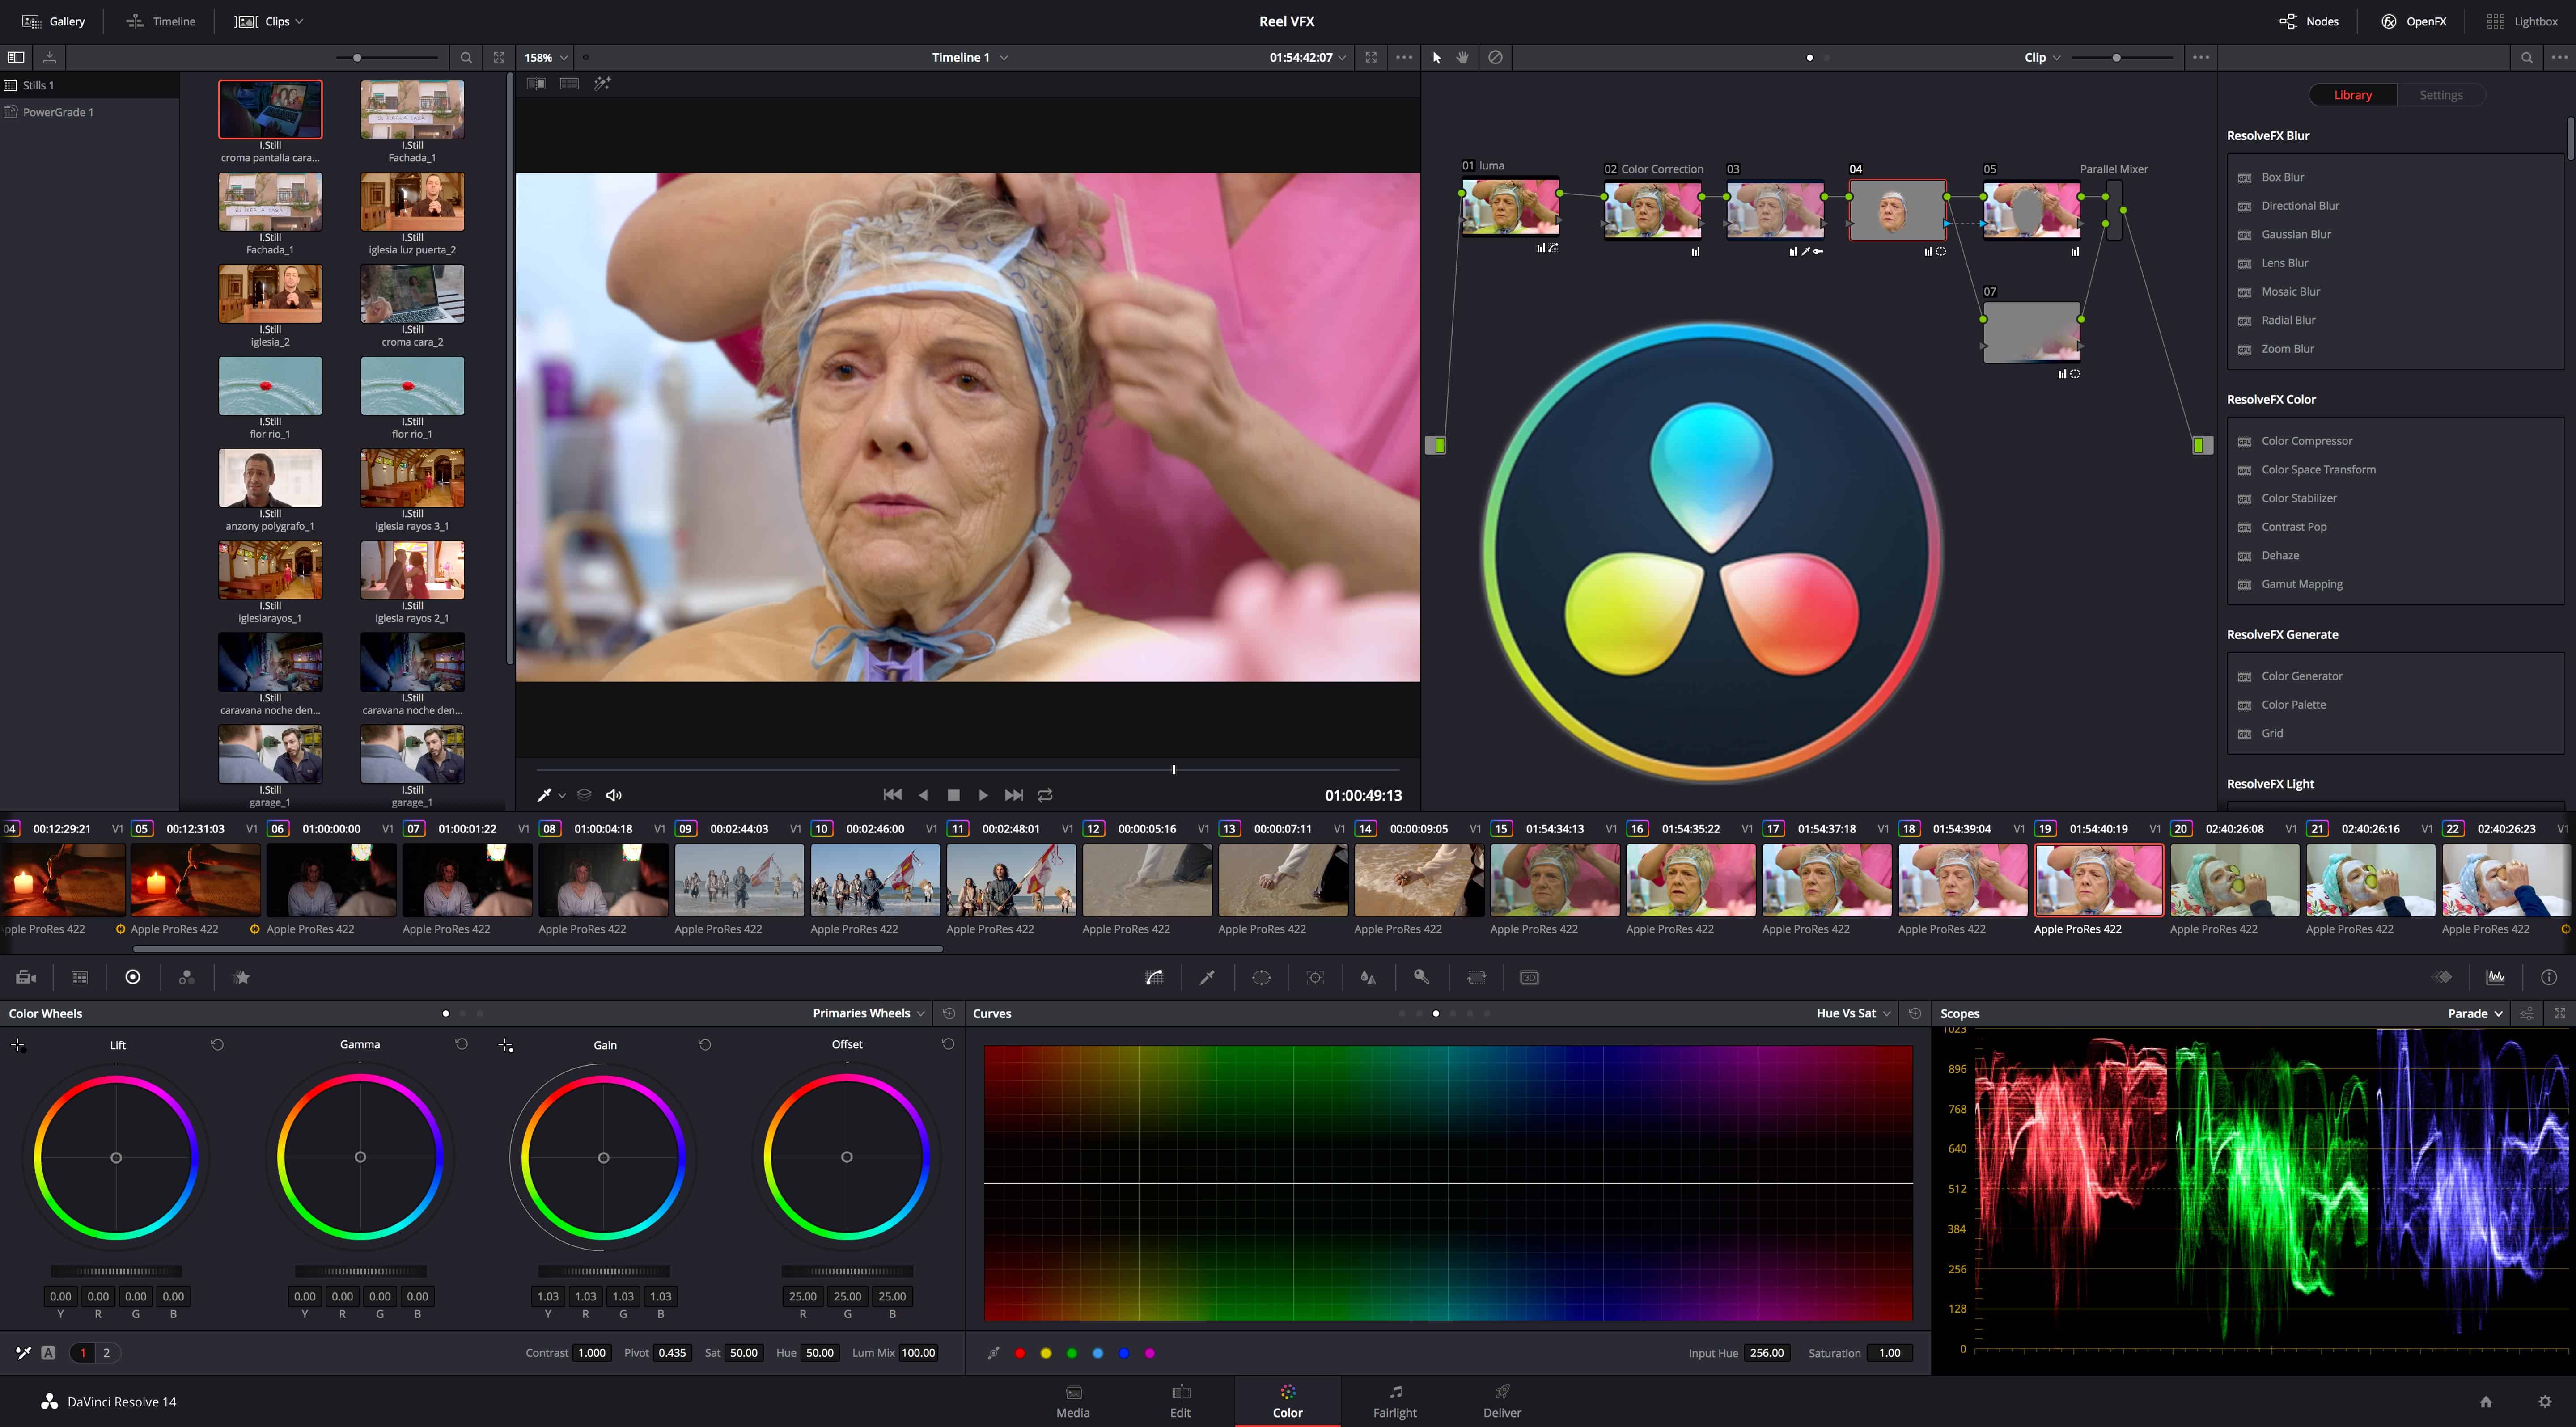Open the Qualifier eyedropper palette
This screenshot has height=1427, width=2576.
(1207, 977)
